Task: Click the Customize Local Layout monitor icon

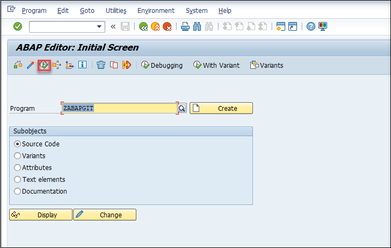Action: (323, 26)
